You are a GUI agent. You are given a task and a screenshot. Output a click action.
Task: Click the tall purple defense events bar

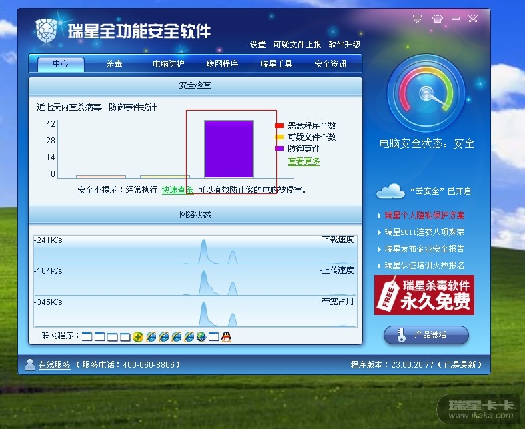pos(229,149)
